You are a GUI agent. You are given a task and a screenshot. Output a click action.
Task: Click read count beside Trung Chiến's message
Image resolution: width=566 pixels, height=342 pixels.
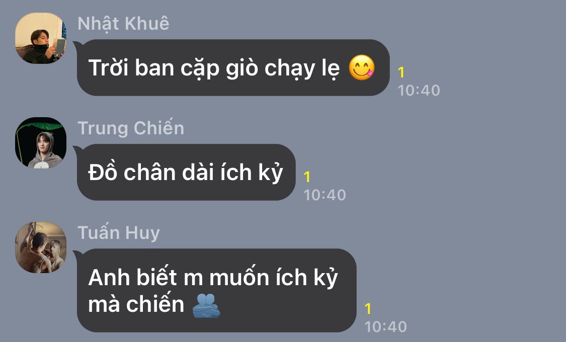[307, 177]
